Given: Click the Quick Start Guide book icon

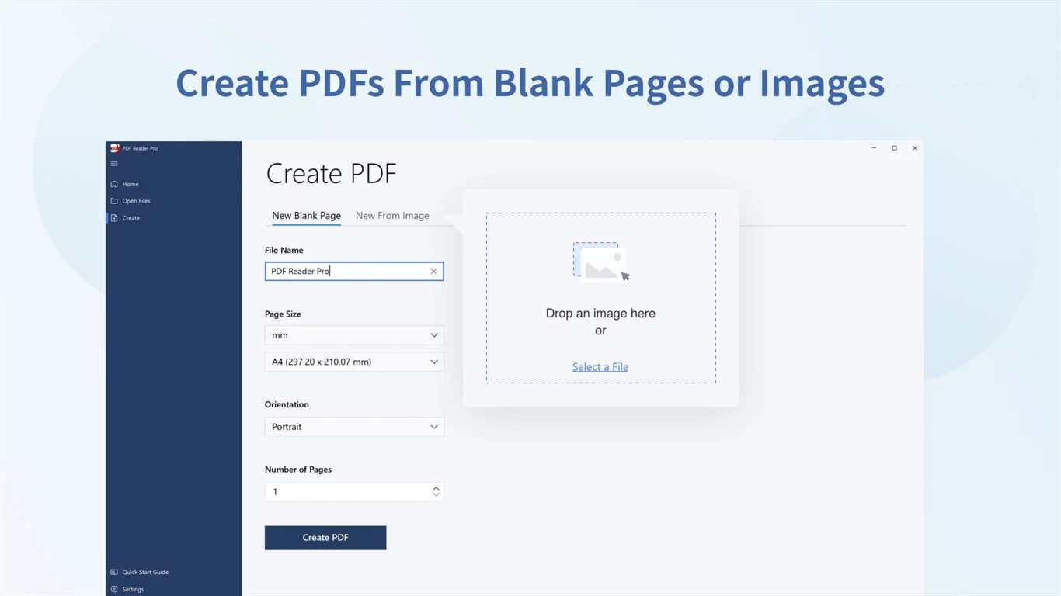Looking at the screenshot, I should pyautogui.click(x=114, y=572).
